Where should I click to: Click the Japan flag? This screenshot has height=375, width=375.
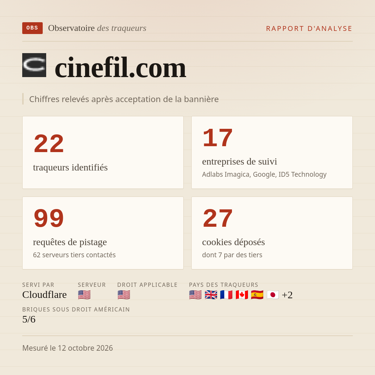point(273,295)
